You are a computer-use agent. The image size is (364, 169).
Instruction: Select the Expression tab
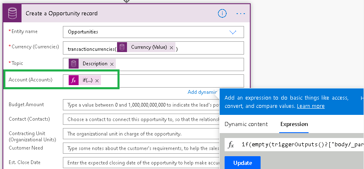pyautogui.click(x=294, y=124)
